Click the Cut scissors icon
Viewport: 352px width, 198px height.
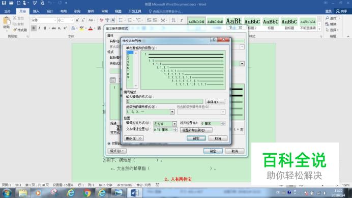(x=15, y=18)
